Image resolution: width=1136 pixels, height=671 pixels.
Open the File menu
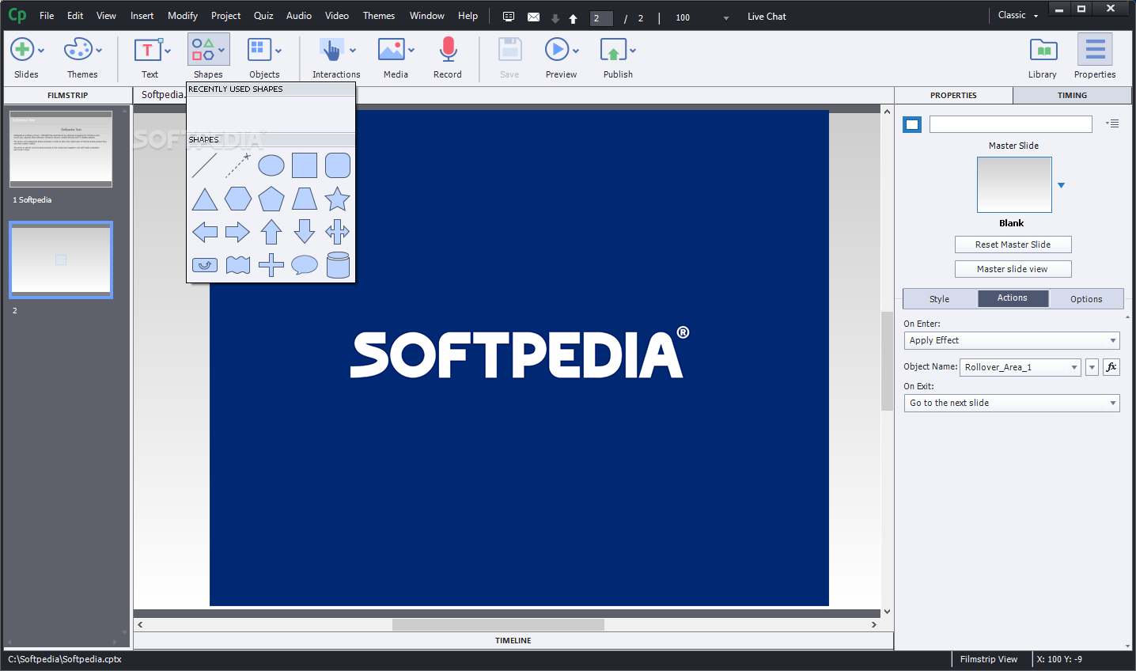(x=47, y=16)
